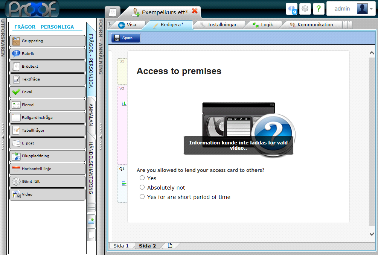Screen dimensions: 378x255
Task: Choose the Enval single-choice item
Action: point(47,92)
